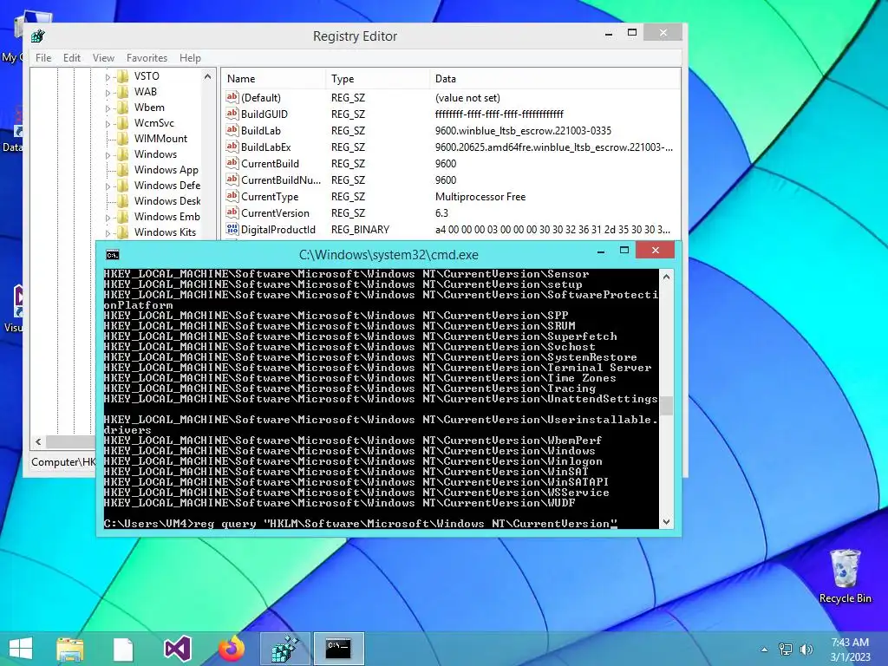Switch to Registry Editor taskbar button
Screen dimensions: 888x666
point(285,649)
